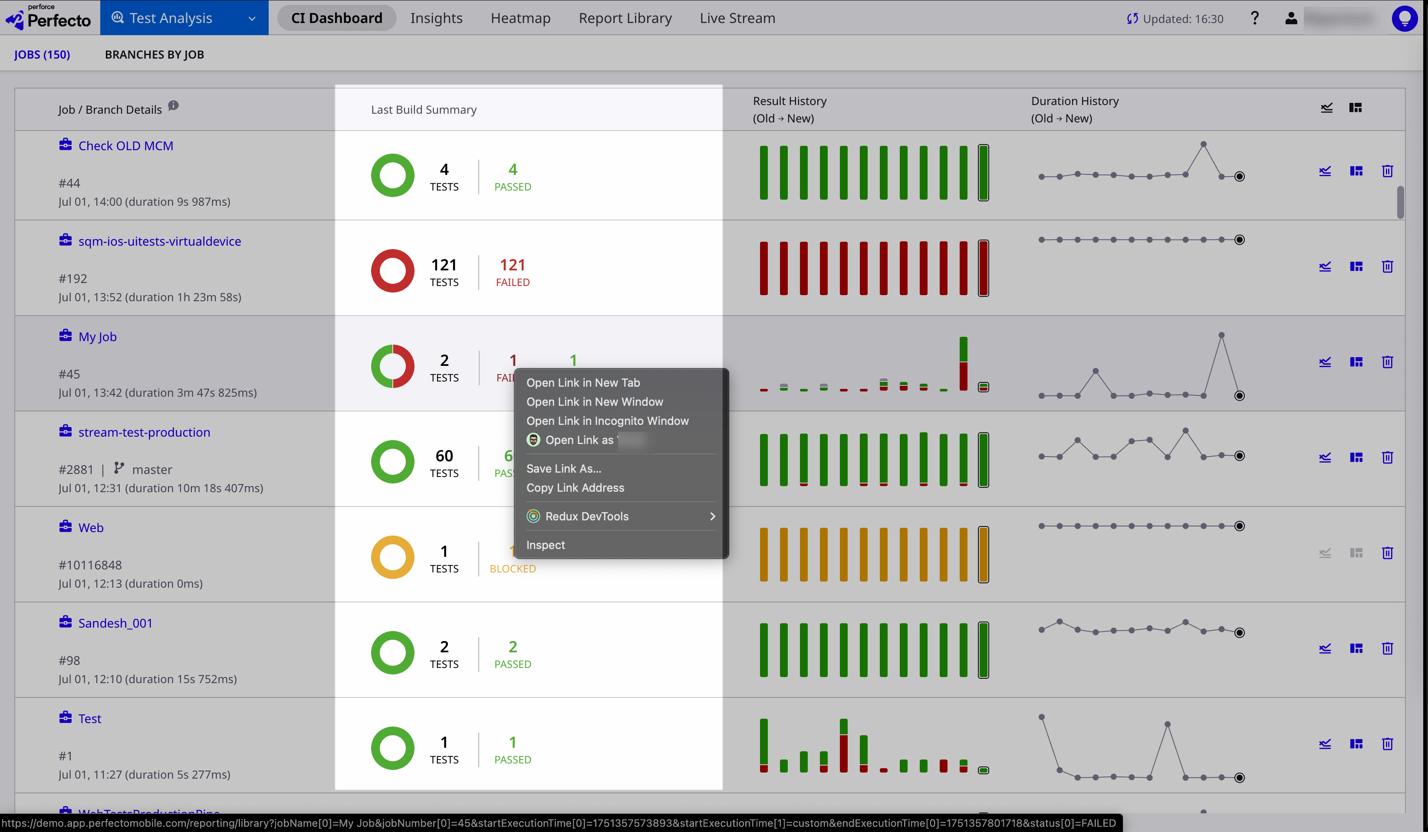Open the Check OLD MCM job link

click(x=126, y=146)
